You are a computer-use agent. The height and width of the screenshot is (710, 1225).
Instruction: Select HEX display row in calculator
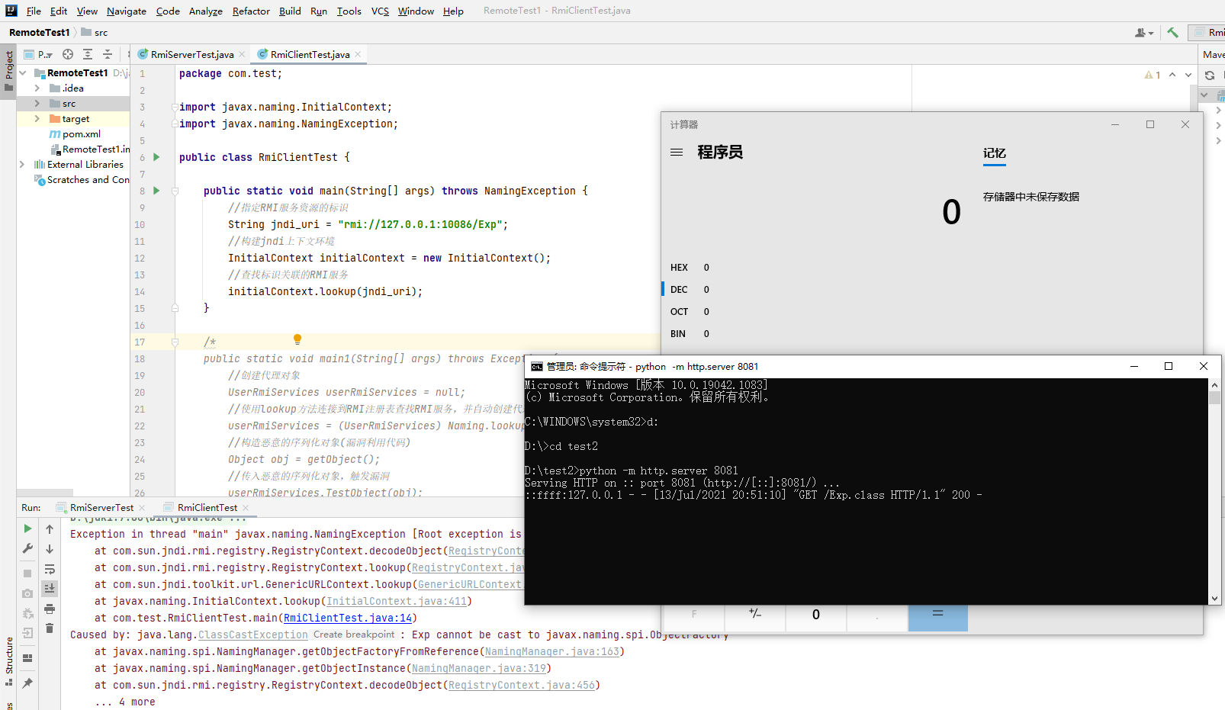pyautogui.click(x=679, y=267)
